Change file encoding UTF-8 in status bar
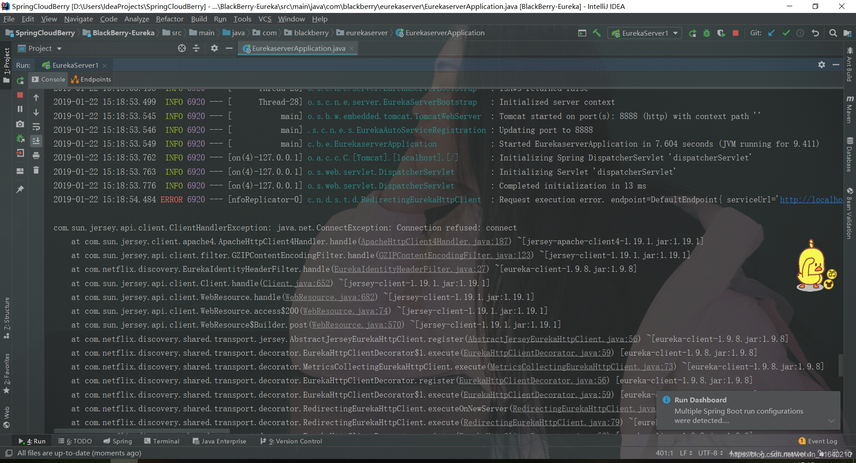This screenshot has height=463, width=856. pyautogui.click(x=711, y=453)
